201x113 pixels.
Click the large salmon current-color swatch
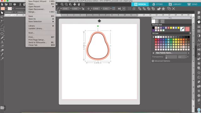pyautogui.click(x=187, y=29)
